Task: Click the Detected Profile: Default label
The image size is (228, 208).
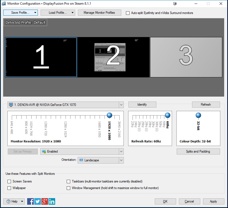Action: click(x=26, y=23)
